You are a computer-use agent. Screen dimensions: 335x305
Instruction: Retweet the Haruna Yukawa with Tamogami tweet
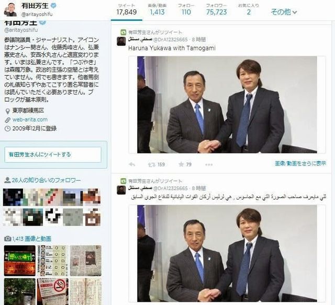pyautogui.click(x=151, y=165)
